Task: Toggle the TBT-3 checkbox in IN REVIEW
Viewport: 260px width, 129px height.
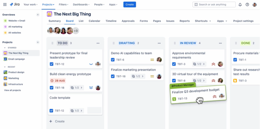Action: (x=174, y=64)
